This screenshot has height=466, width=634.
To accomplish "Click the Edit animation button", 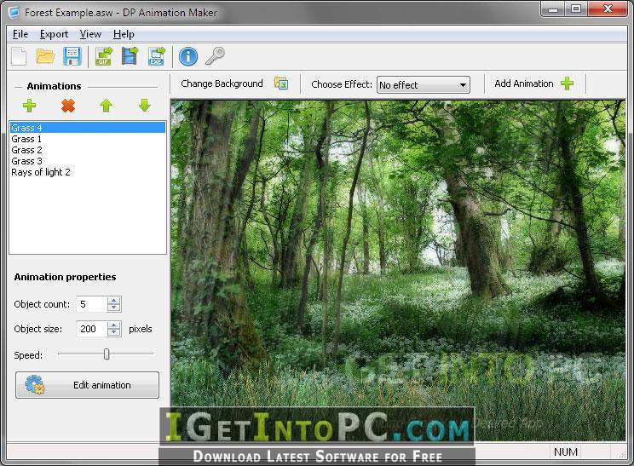I will 87,385.
